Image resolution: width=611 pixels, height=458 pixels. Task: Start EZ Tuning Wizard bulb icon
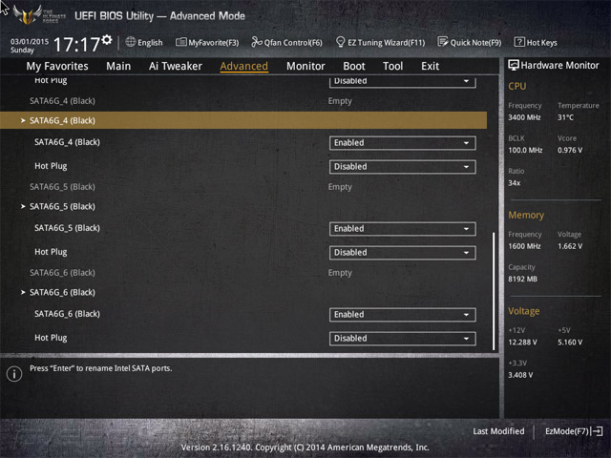[340, 42]
